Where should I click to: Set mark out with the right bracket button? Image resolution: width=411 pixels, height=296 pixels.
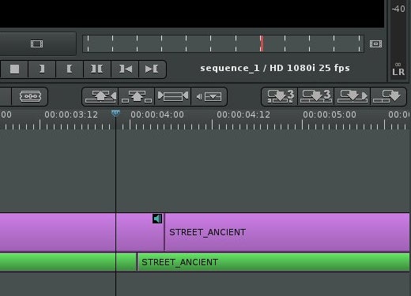point(42,69)
